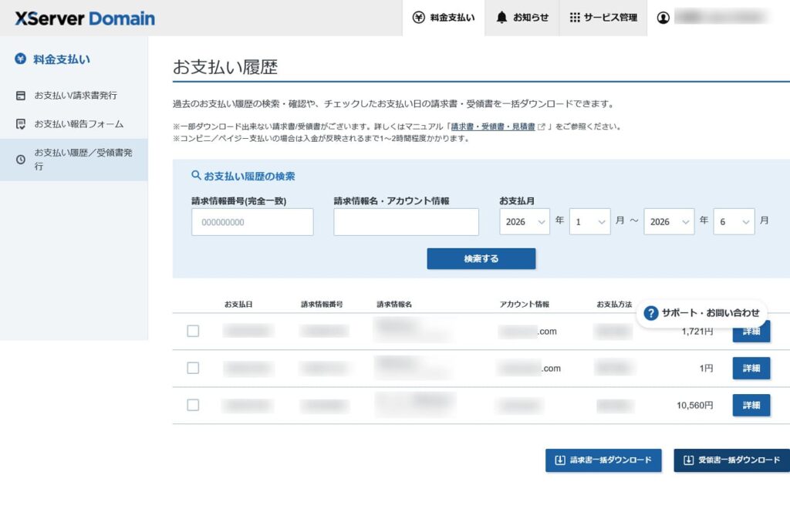The height and width of the screenshot is (512, 790).
Task: Click the bell icon beside お知らせ
Action: pos(501,18)
